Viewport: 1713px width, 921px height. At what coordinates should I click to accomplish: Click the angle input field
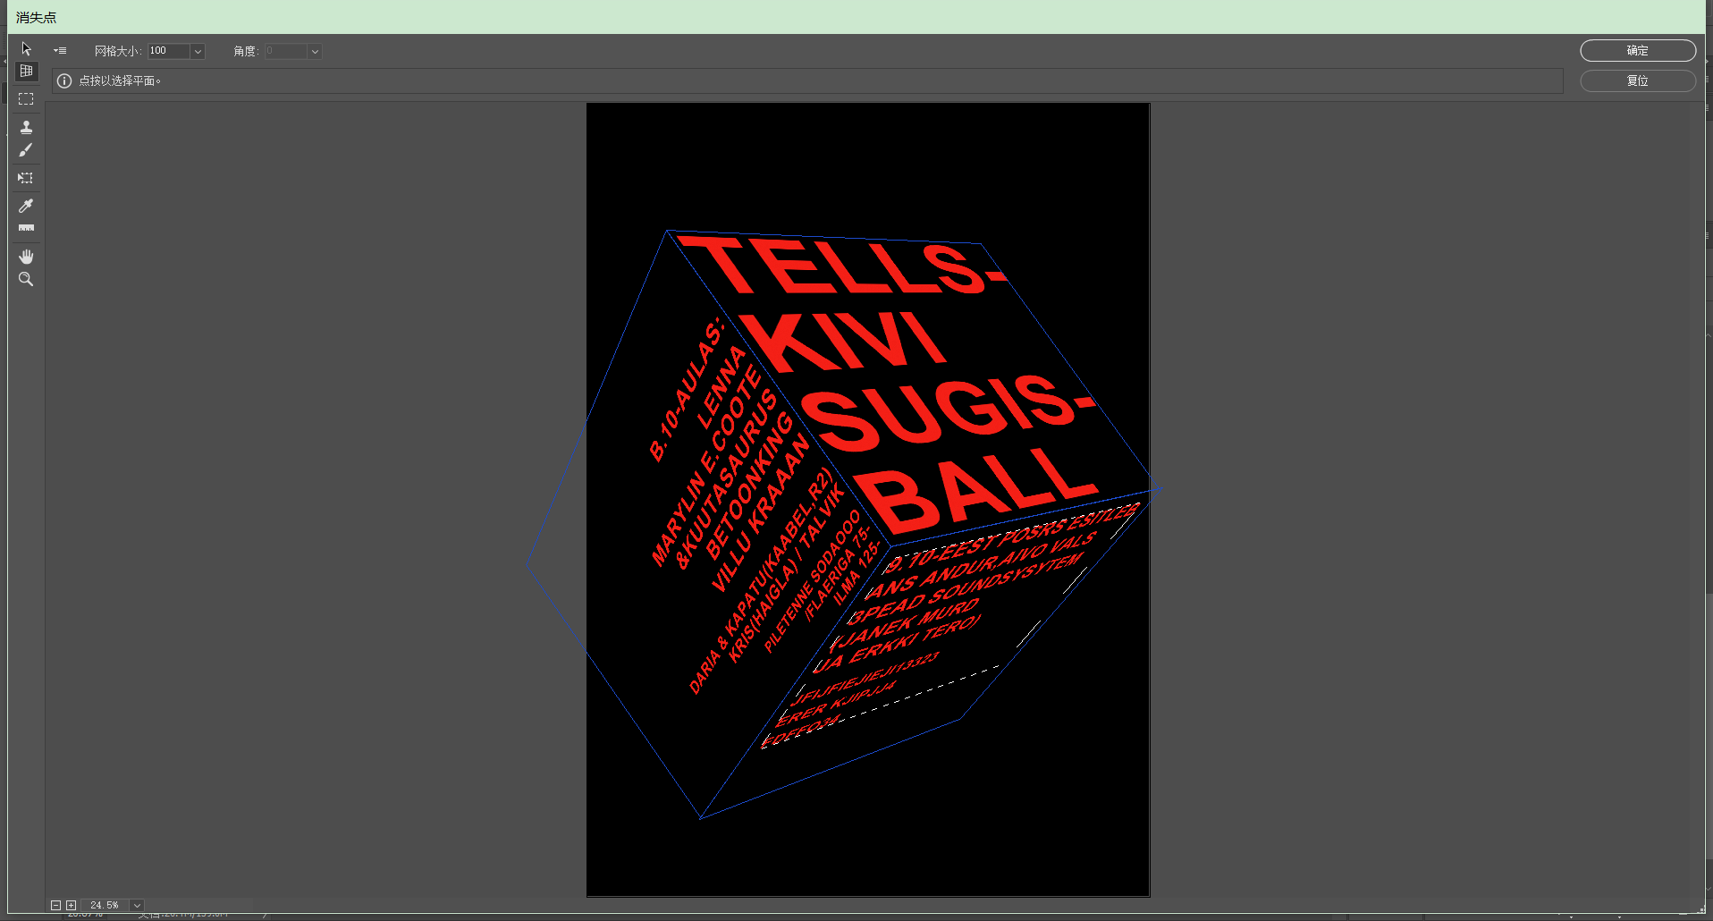[x=286, y=51]
